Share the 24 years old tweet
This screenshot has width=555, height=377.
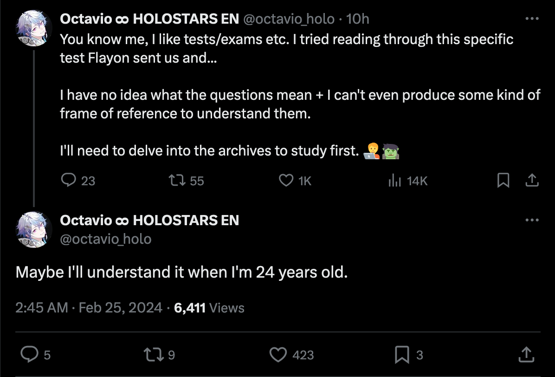tap(527, 355)
